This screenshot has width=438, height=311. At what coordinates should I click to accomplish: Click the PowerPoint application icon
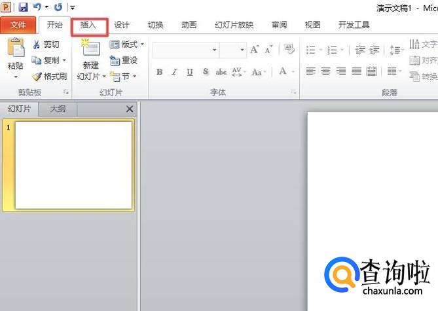point(6,7)
